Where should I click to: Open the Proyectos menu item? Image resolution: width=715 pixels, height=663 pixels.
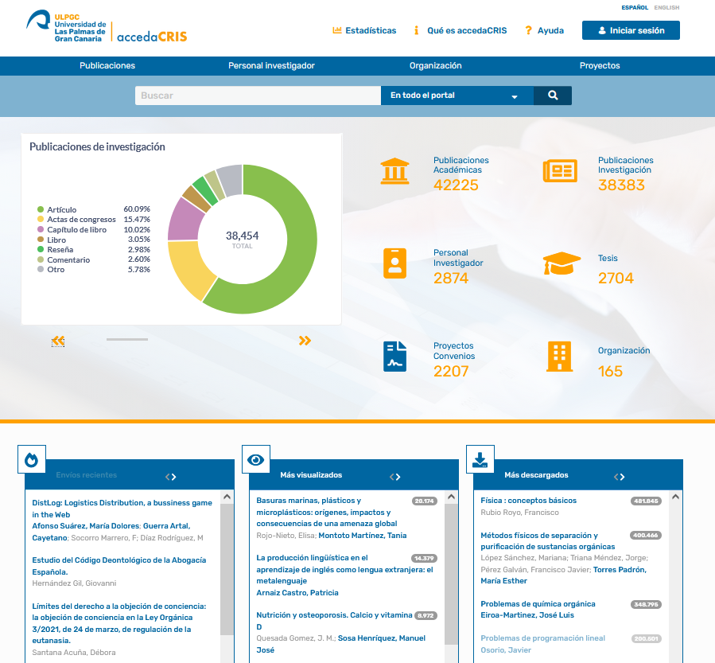[x=600, y=66]
